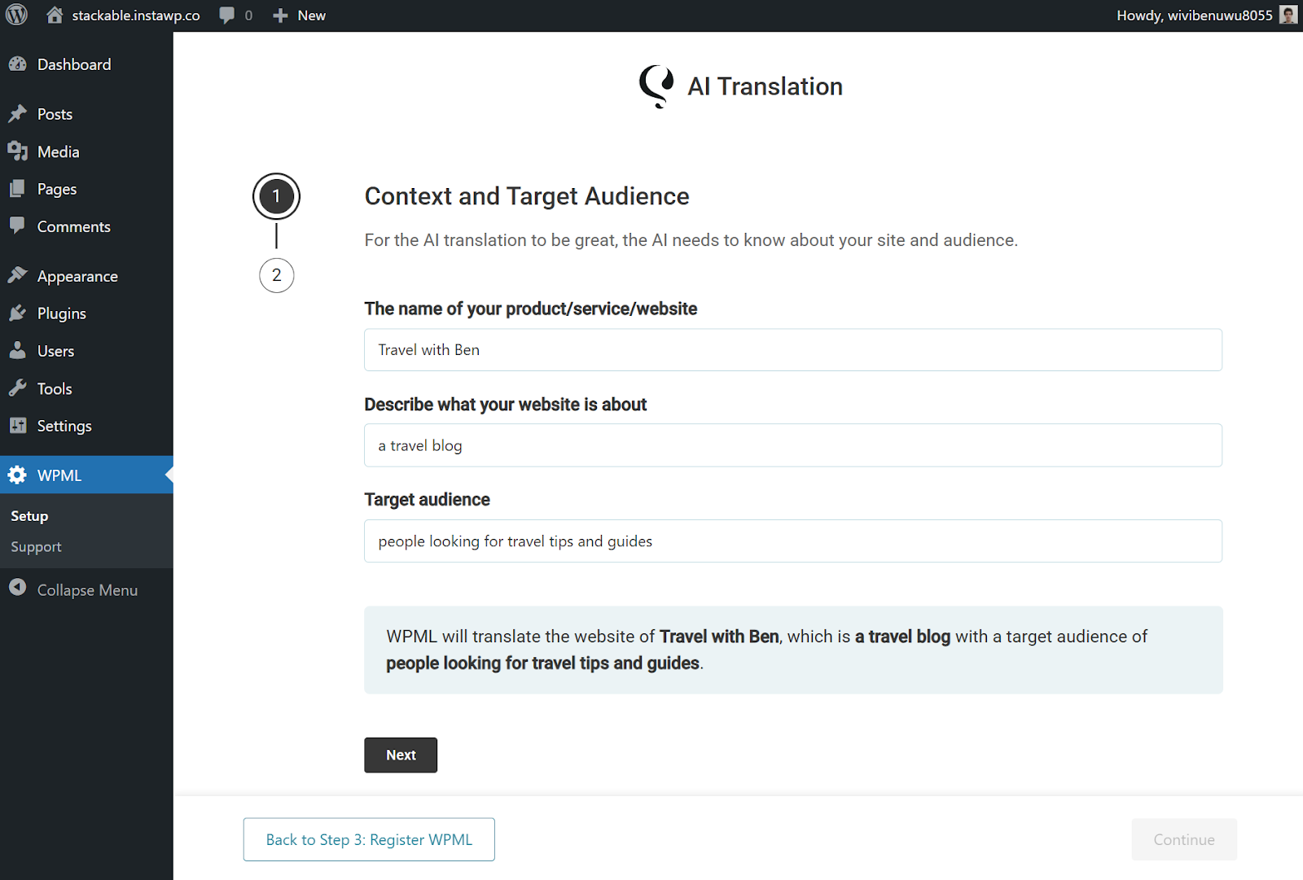
Task: Open the Pages menu
Action: (x=86, y=189)
